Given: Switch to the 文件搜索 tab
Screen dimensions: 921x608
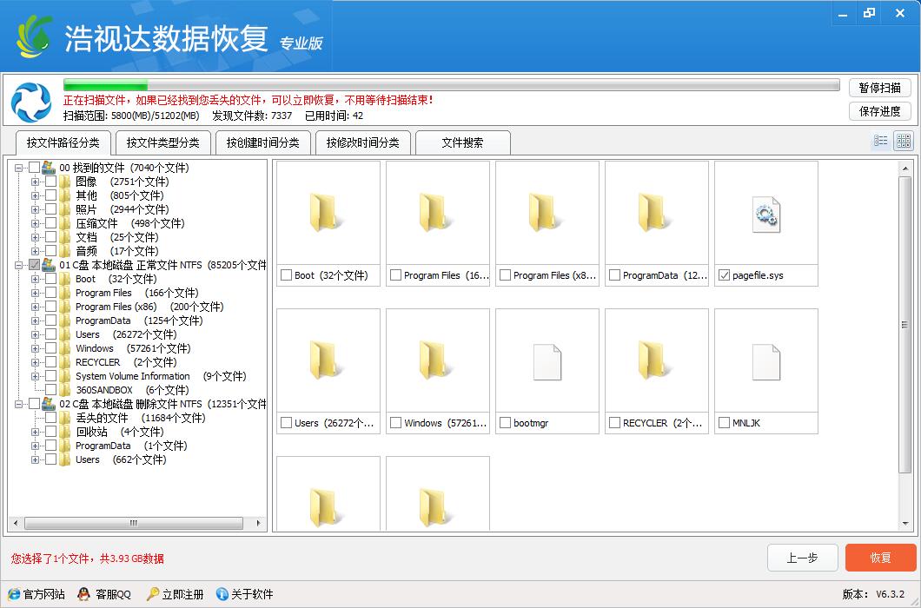Looking at the screenshot, I should 463,142.
